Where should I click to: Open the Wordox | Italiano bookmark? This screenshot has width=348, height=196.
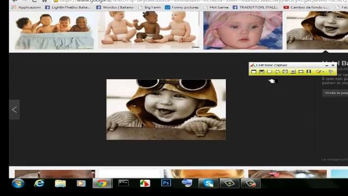[115, 7]
